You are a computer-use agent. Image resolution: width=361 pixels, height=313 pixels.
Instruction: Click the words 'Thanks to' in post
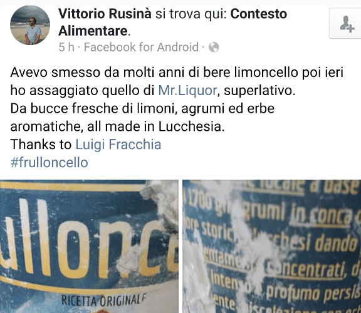[x=41, y=145]
